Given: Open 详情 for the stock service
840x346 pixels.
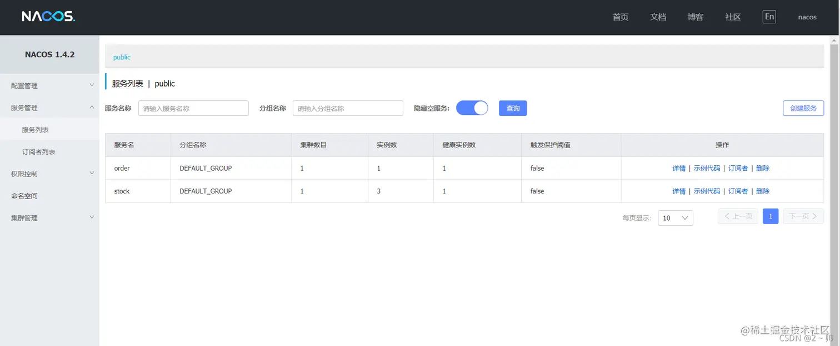Looking at the screenshot, I should [679, 191].
